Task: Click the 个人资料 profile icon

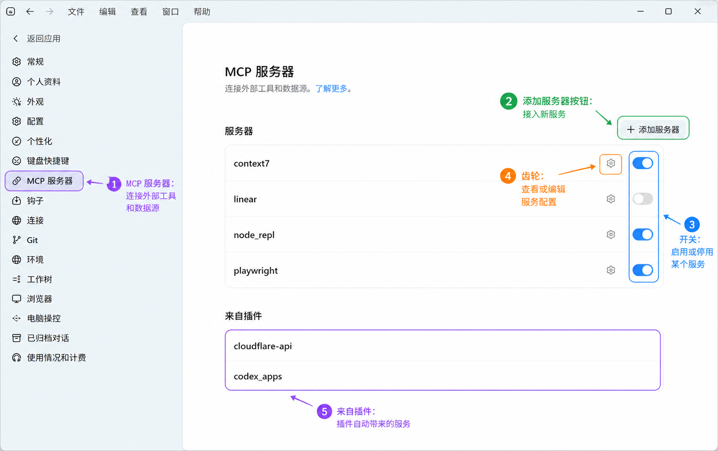Action: (x=16, y=82)
